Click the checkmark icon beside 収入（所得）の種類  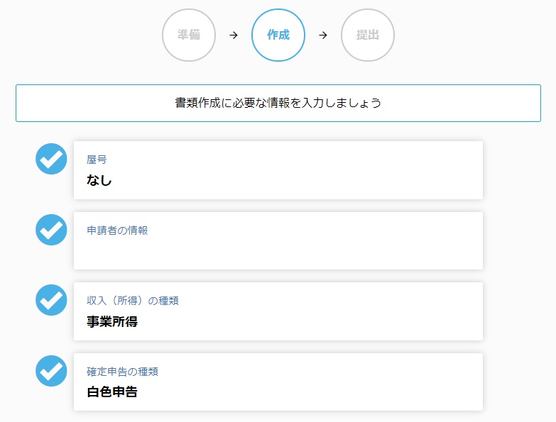coord(51,300)
